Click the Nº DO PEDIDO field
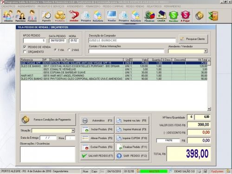 click(34, 40)
